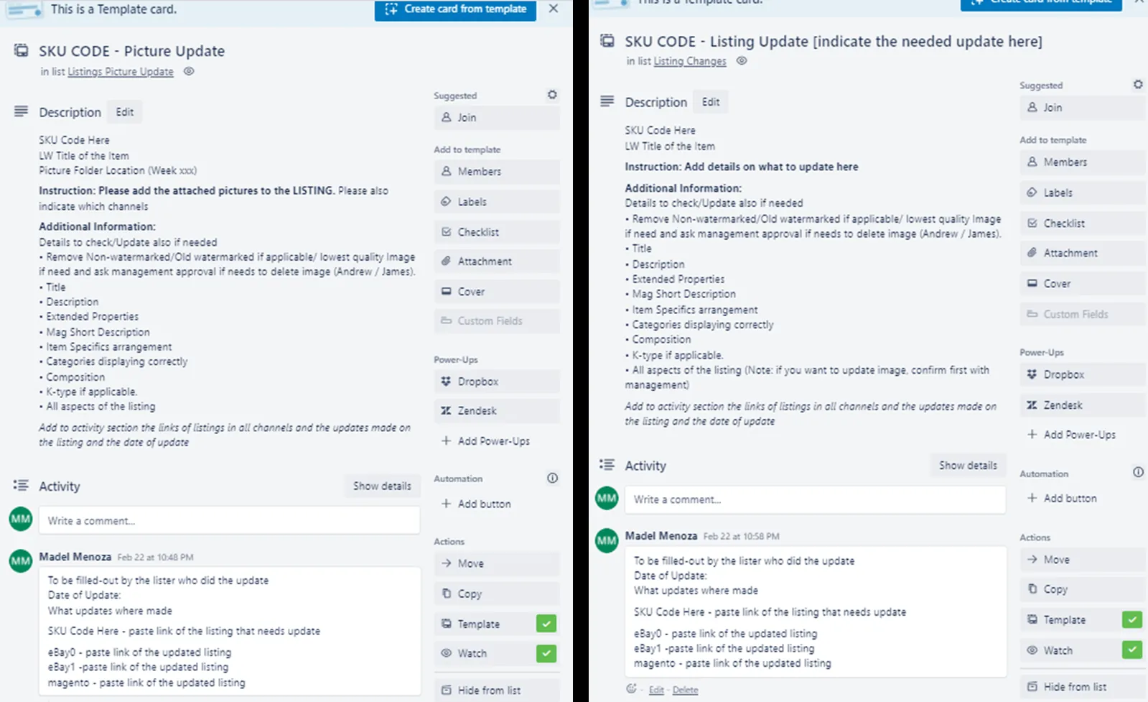Toggle Template option in right card
The width and height of the screenshot is (1148, 702).
coord(1083,619)
